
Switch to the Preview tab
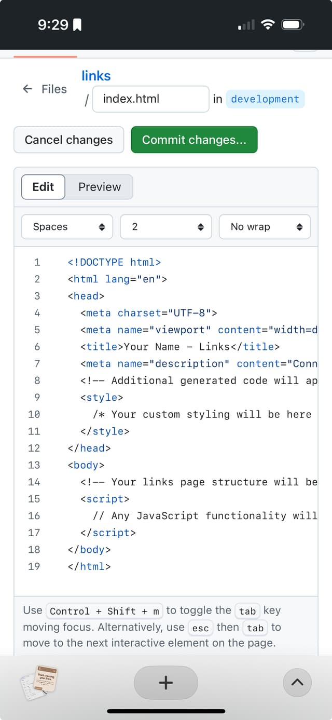pos(100,187)
